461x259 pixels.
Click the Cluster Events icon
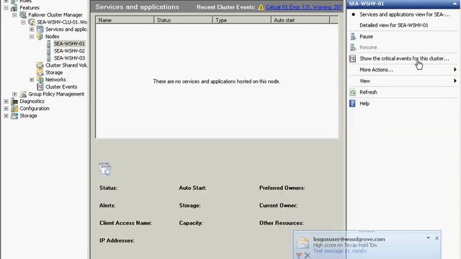[x=40, y=86]
